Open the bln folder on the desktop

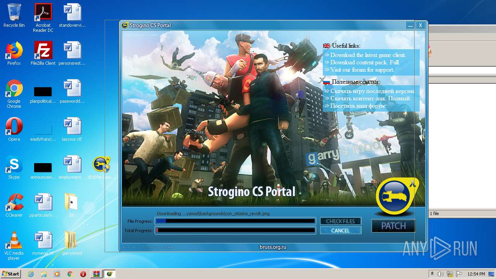coord(72,205)
